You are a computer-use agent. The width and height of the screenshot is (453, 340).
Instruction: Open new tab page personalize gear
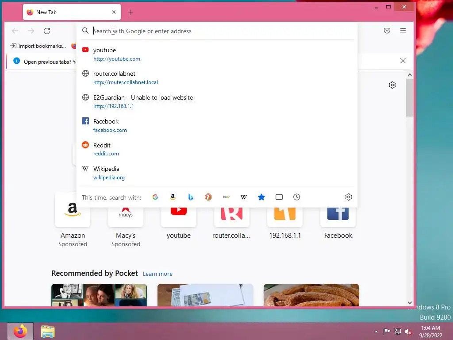click(392, 85)
